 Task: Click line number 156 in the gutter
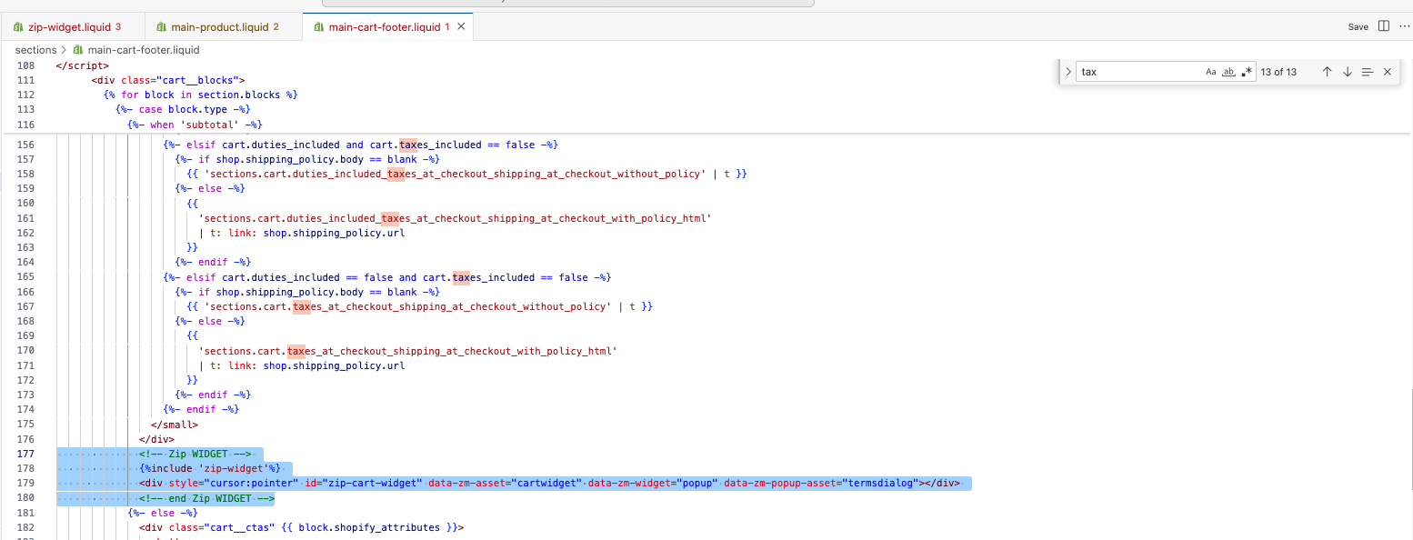pyautogui.click(x=25, y=145)
